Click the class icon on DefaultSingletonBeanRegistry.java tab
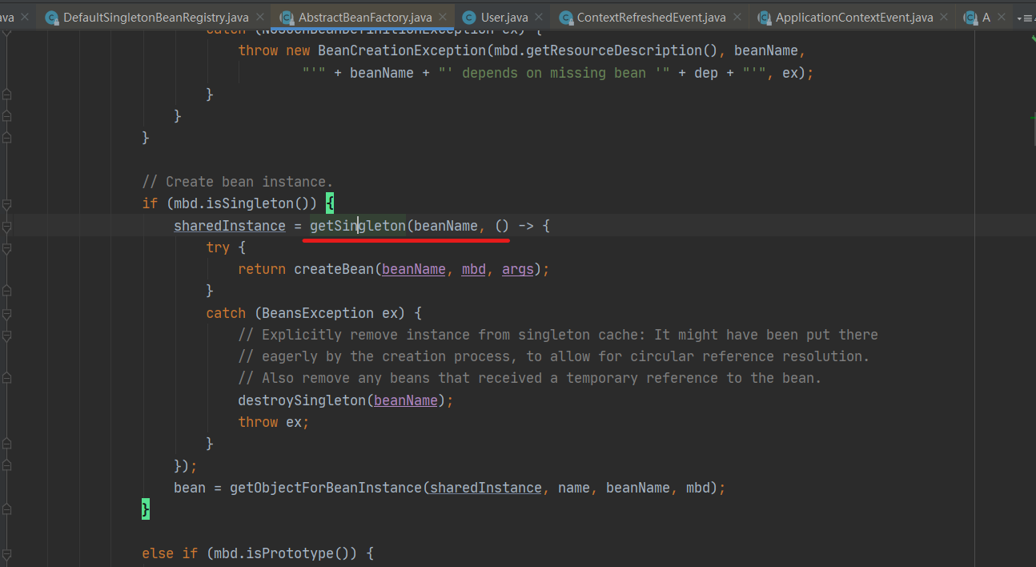1036x567 pixels. pos(52,17)
